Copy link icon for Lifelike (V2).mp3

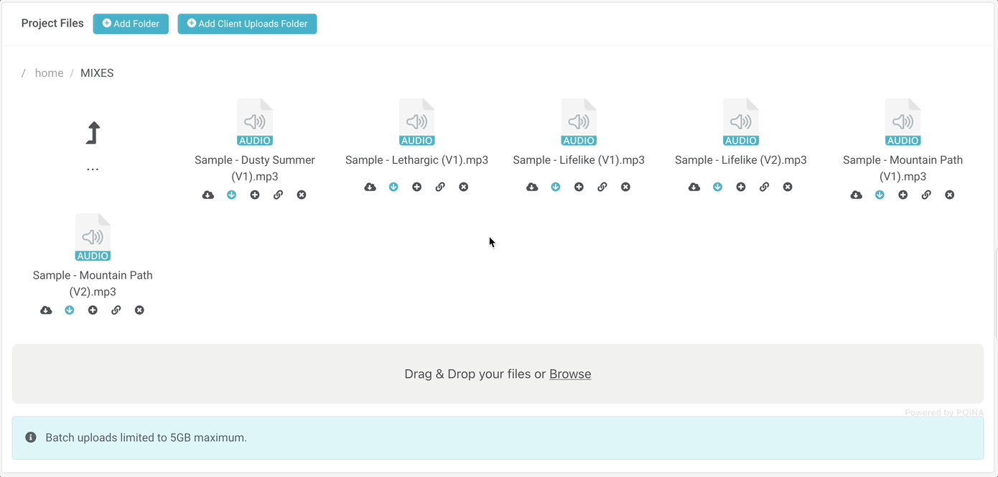pos(764,187)
